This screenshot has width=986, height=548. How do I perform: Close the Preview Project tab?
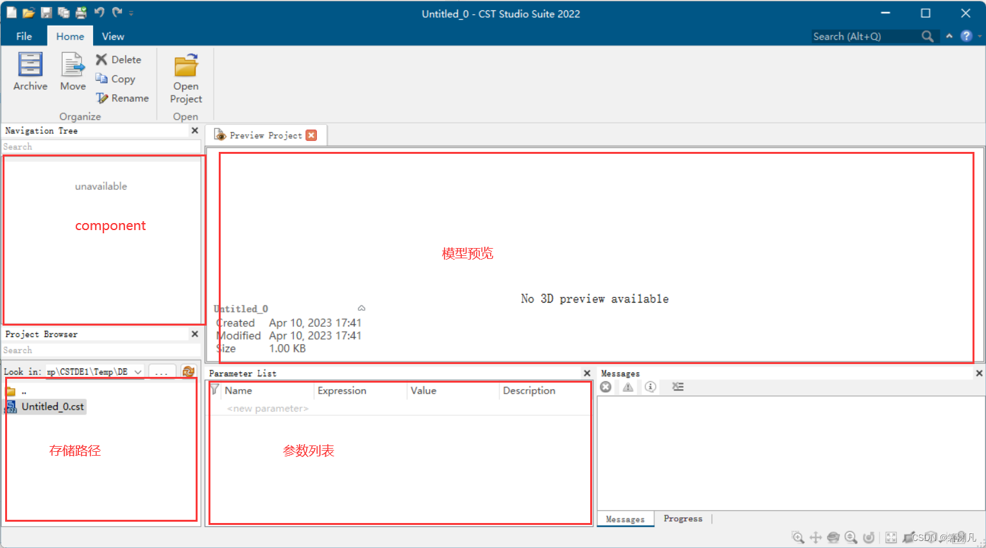point(311,135)
